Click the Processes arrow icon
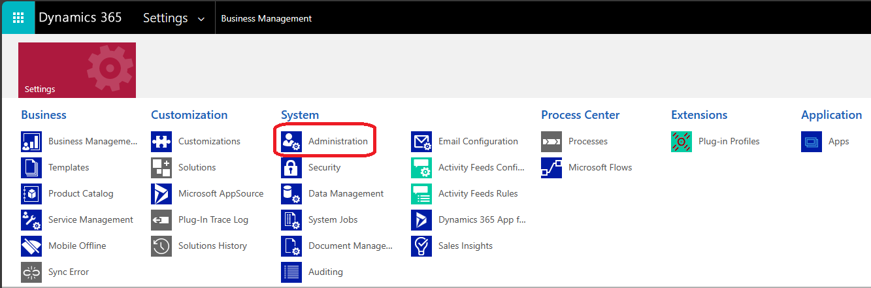871x288 pixels. click(x=551, y=142)
